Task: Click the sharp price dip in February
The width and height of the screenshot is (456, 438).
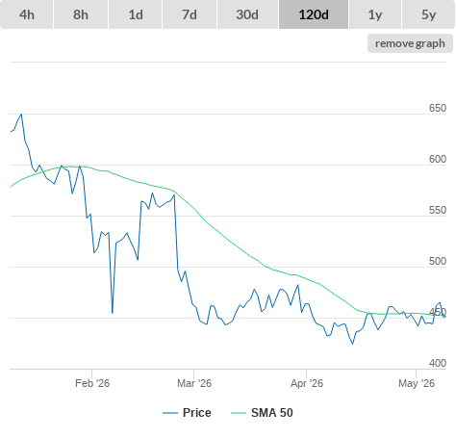Action: click(113, 313)
